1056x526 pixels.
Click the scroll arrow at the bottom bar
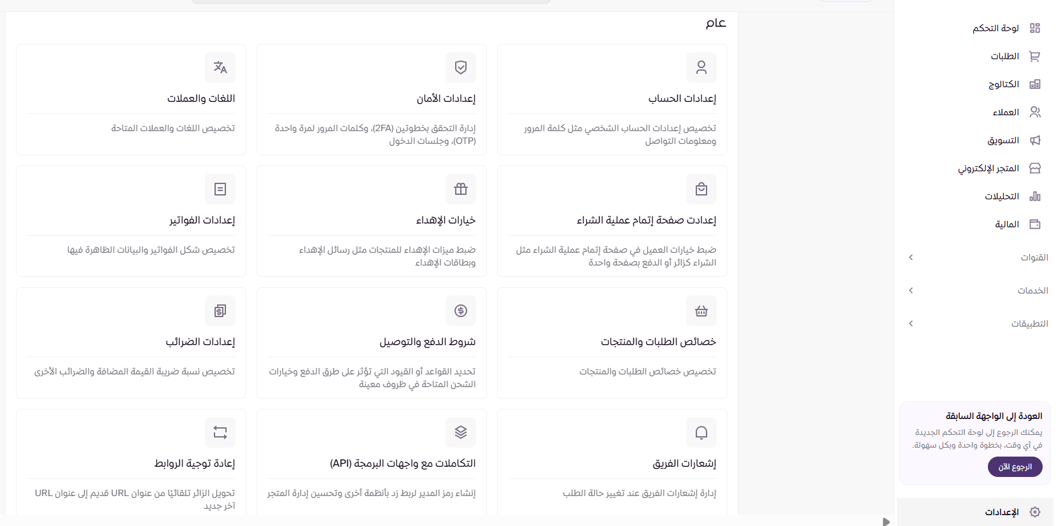[885, 522]
